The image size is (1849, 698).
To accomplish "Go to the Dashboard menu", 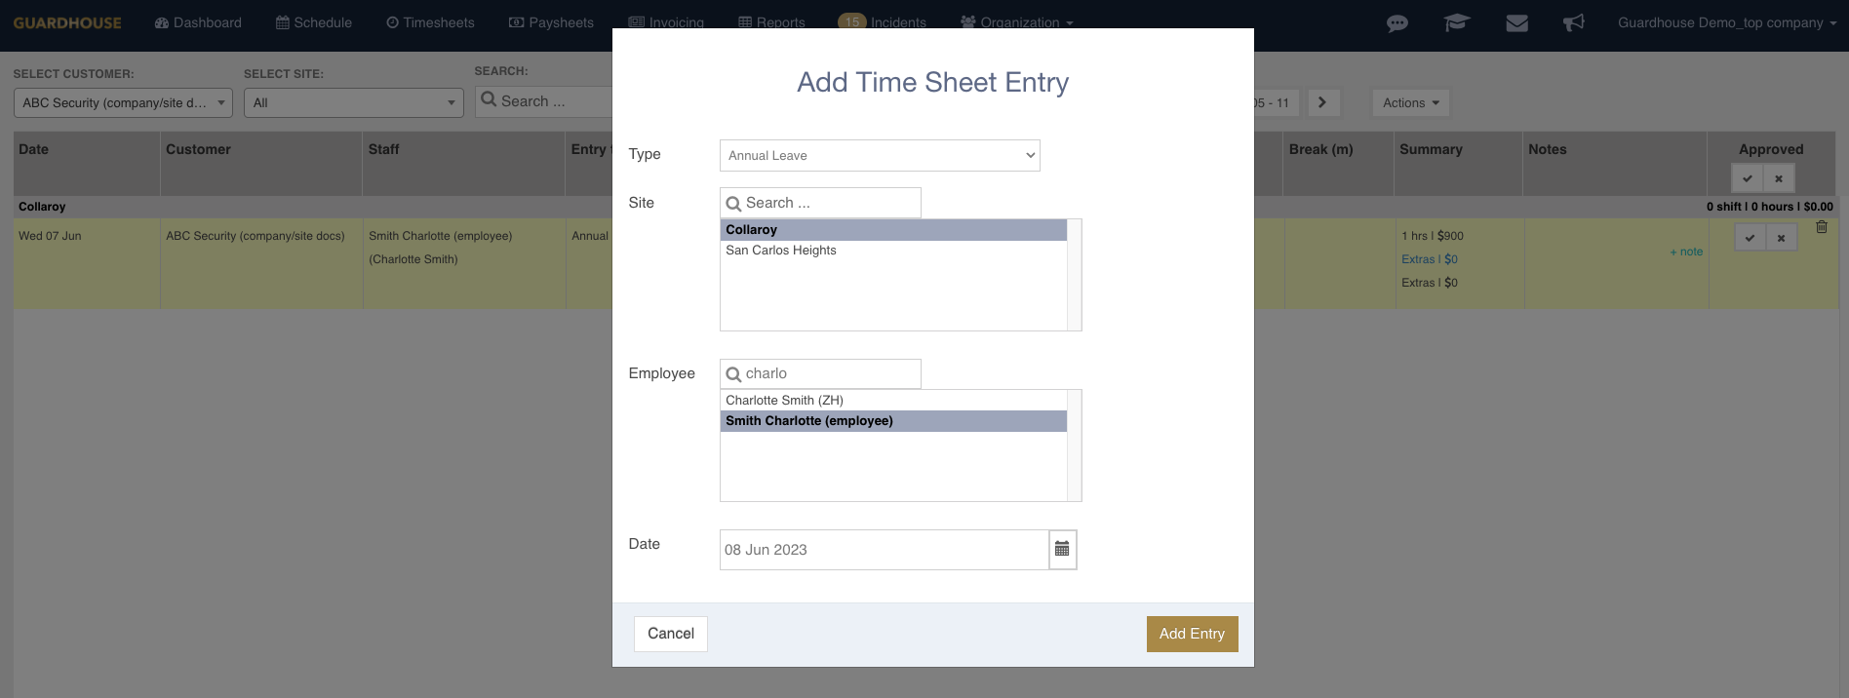I will [x=198, y=22].
